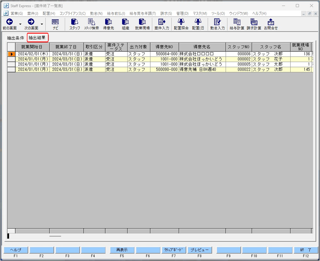Open the 案件入力 entry icon

click(x=161, y=22)
